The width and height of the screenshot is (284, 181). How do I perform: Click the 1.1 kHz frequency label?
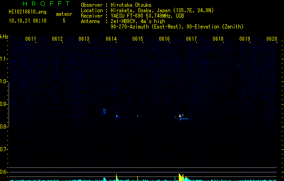pos(4,59)
